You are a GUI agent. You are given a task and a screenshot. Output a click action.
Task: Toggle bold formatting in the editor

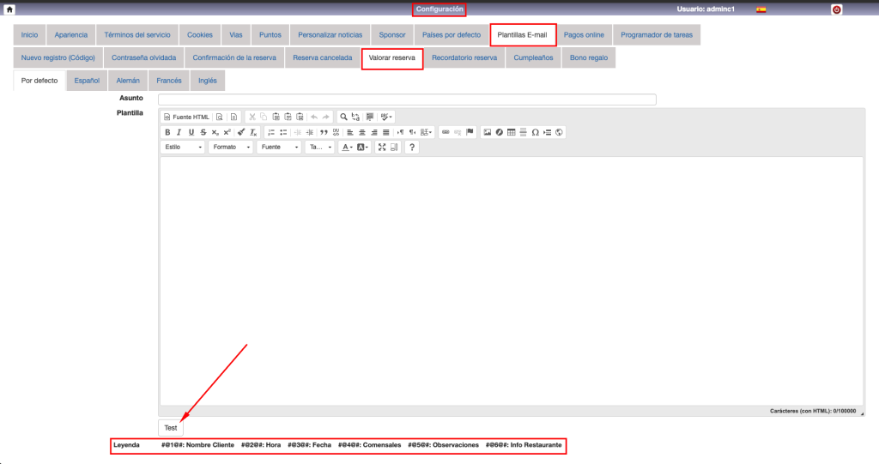(167, 132)
